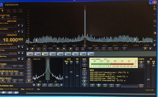Adjust the AF Vol slider
Image resolution: width=158 pixels, height=97 pixels.
(x=154, y=66)
